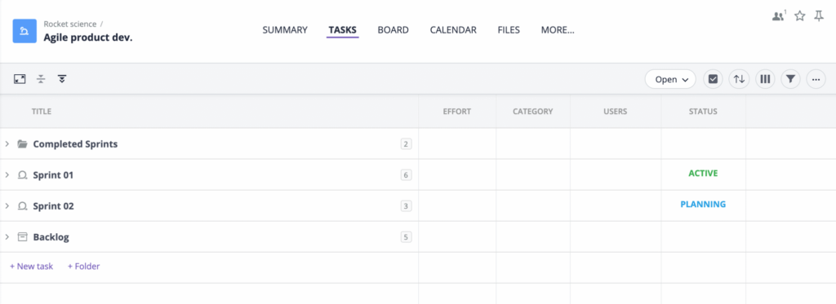836x304 pixels.
Task: Click the Sprint 02 milestone icon
Action: [22, 206]
